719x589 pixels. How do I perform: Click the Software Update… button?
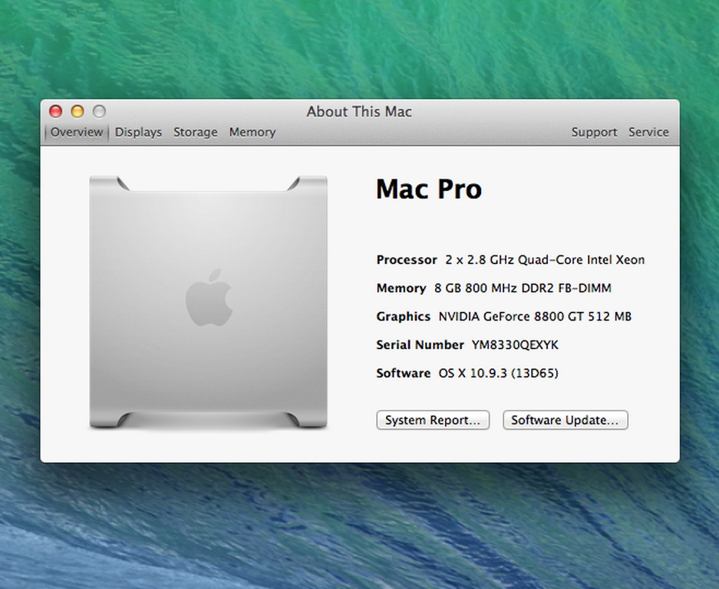pos(565,420)
